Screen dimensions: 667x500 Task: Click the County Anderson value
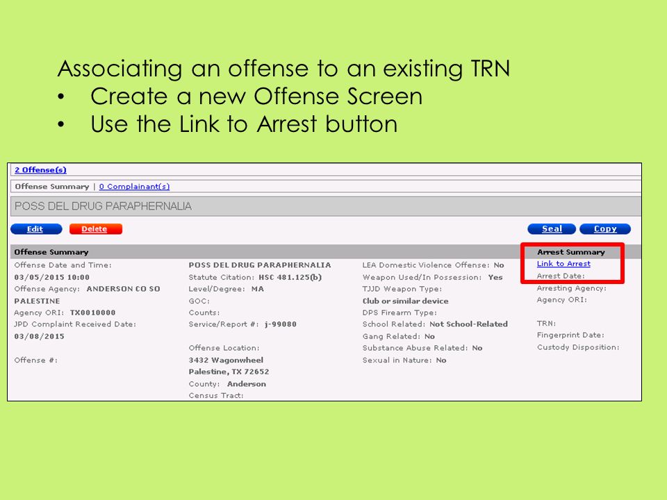[247, 384]
